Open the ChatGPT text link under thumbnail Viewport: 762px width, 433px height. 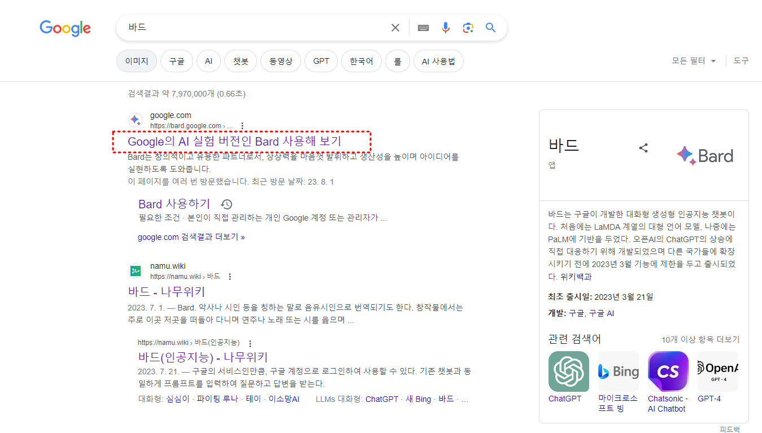[565, 399]
